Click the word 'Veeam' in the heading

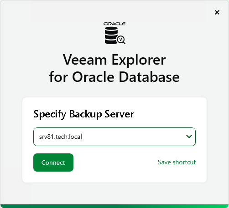click(x=85, y=60)
